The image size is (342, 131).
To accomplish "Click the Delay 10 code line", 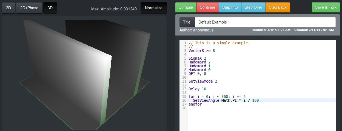I will [x=197, y=89].
